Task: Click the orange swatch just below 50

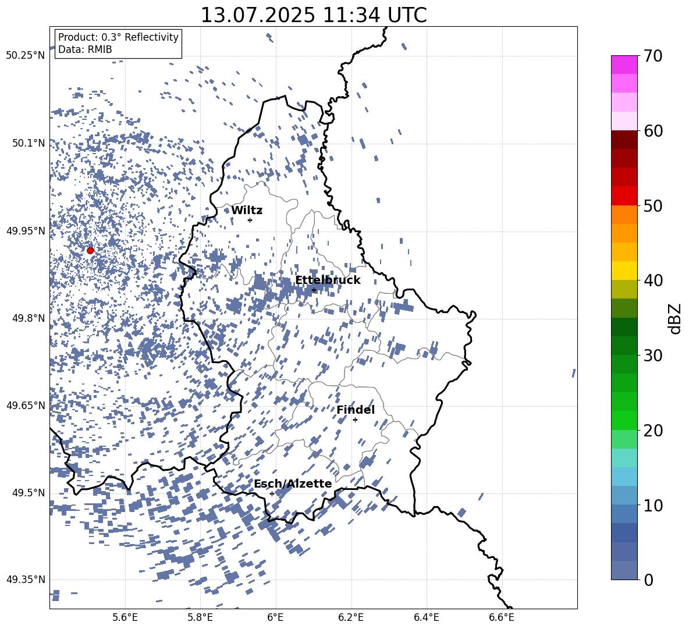Action: [624, 214]
